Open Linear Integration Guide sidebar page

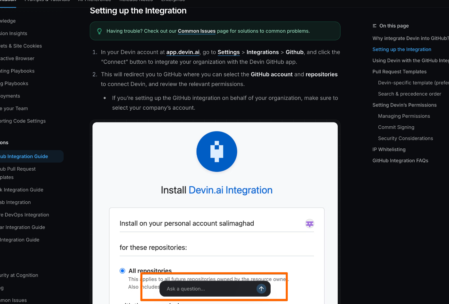point(22,227)
